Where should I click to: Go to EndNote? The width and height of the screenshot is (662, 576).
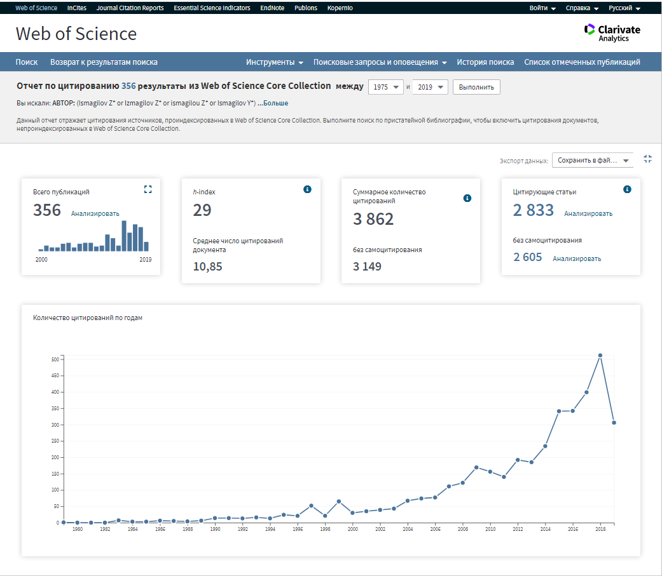pos(272,8)
